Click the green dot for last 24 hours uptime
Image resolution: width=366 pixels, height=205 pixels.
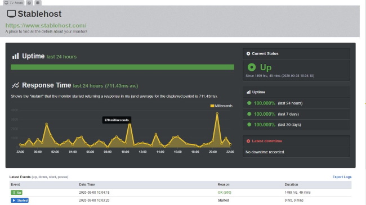coord(249,103)
